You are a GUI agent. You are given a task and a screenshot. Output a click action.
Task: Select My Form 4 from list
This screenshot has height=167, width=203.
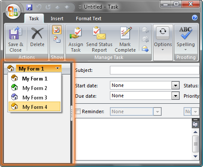point(34,107)
